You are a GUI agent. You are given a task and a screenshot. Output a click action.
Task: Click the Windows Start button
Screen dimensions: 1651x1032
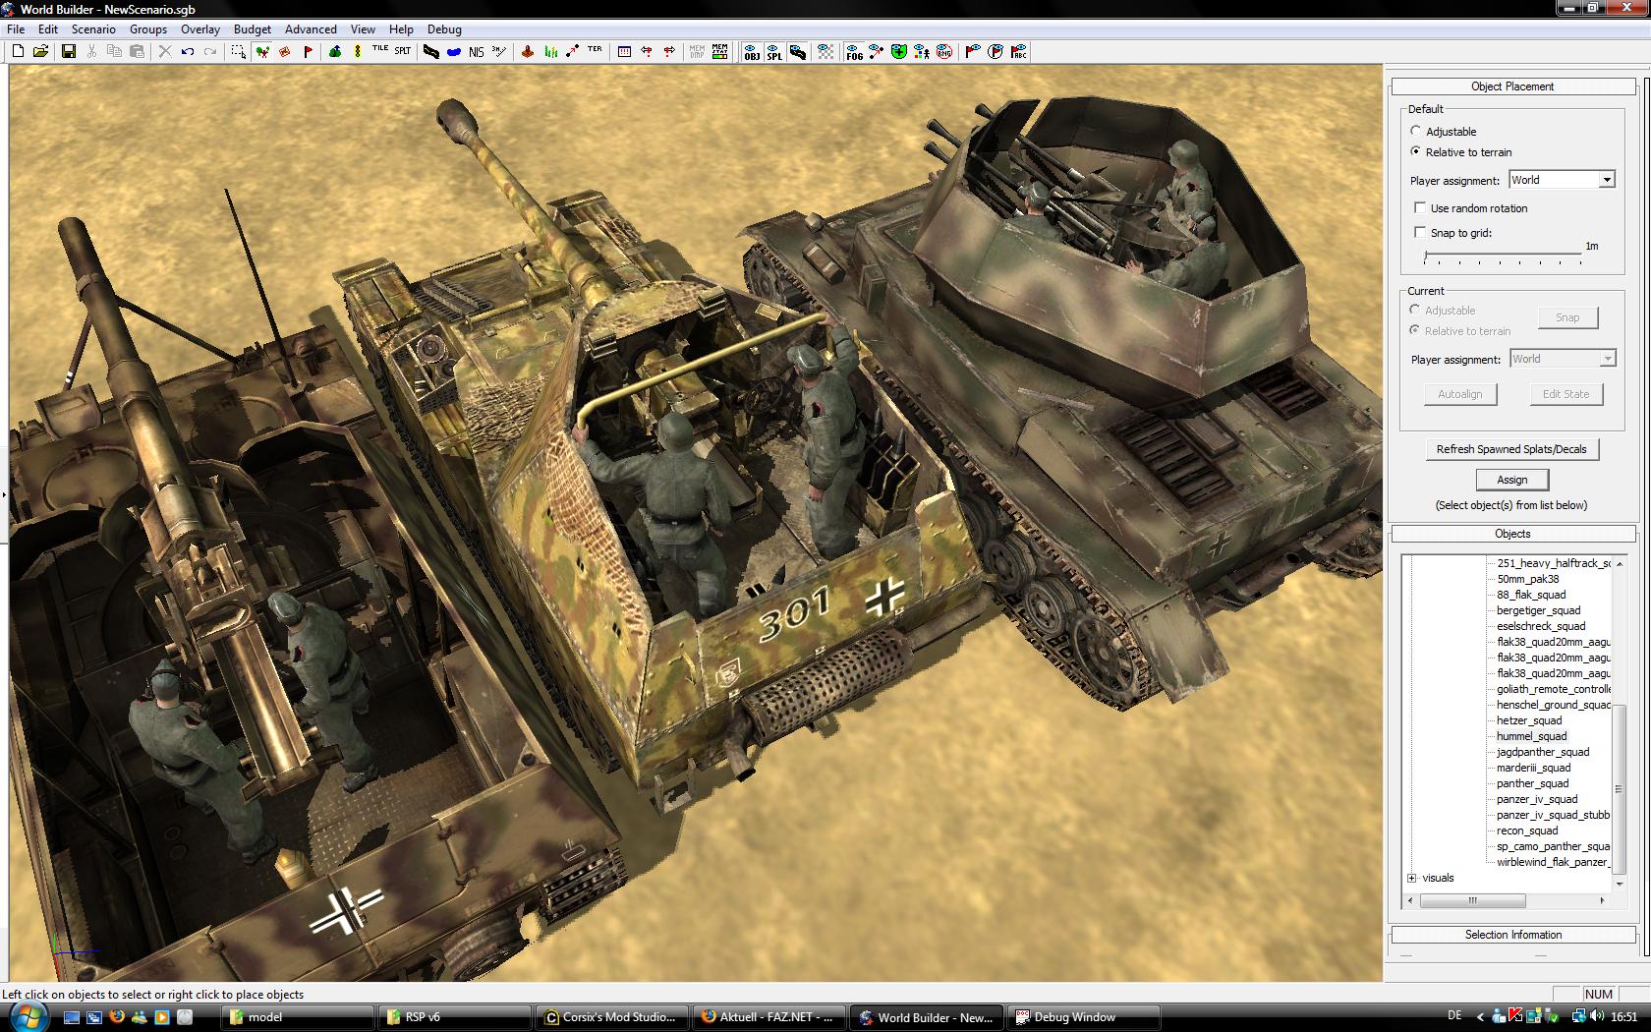click(27, 1016)
